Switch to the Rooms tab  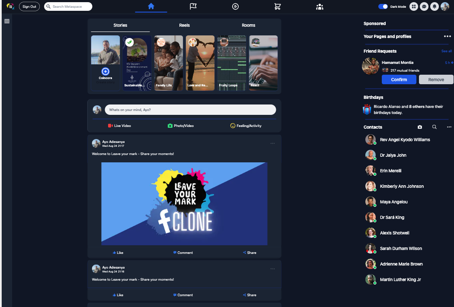point(249,25)
